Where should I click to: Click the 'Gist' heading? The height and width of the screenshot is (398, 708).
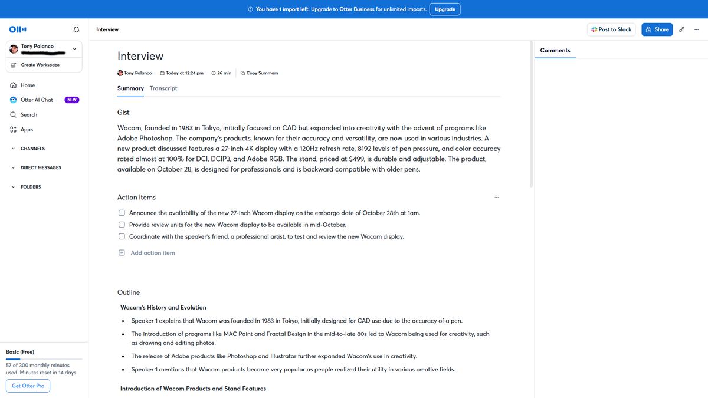point(123,113)
